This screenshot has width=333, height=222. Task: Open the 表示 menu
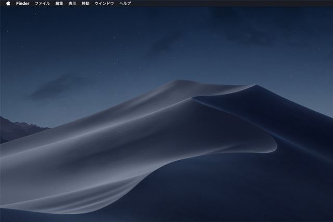[x=72, y=4]
